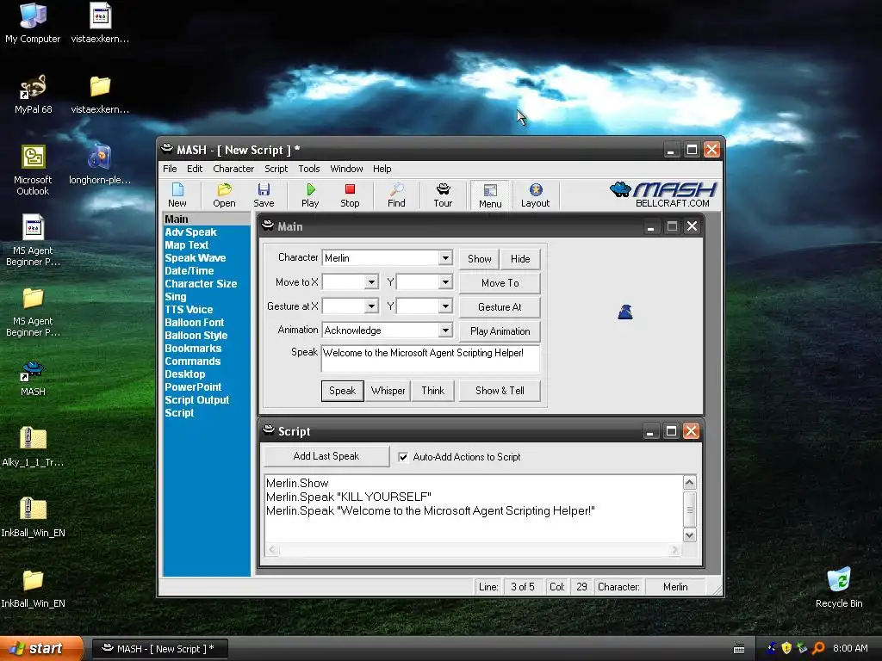The width and height of the screenshot is (882, 661).
Task: Click in the Speak text field
Action: [431, 359]
